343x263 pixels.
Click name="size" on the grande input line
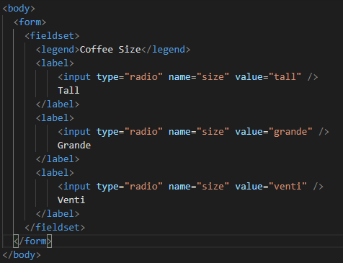pyautogui.click(x=199, y=132)
